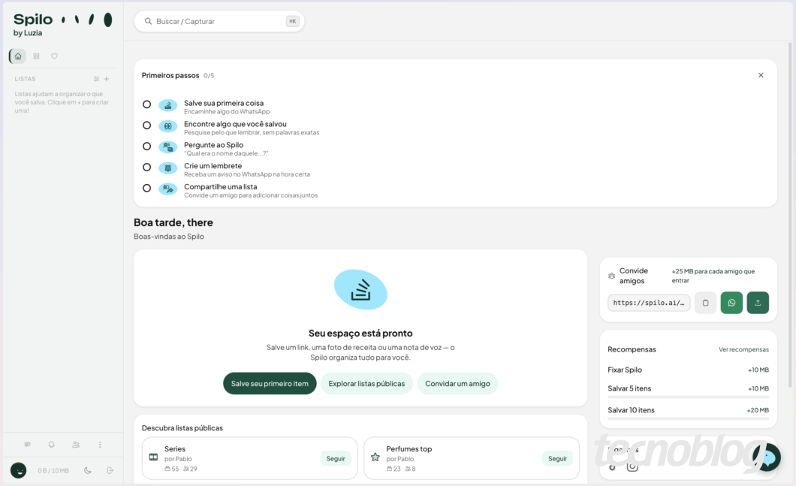
Task: Toggle dark mode with moon icon
Action: (x=87, y=470)
